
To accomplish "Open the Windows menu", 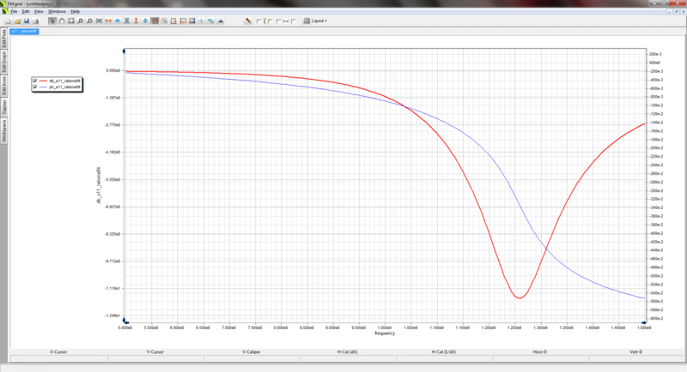I will pyautogui.click(x=57, y=11).
